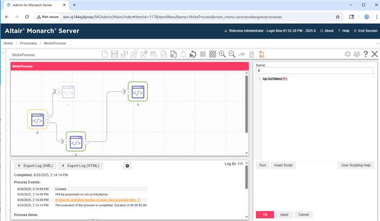The height and width of the screenshot is (221, 380).
Task: Click the top output connector of node 0
Action: (x=47, y=116)
